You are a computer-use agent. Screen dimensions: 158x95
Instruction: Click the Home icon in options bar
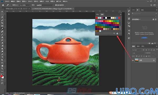[3, 5]
